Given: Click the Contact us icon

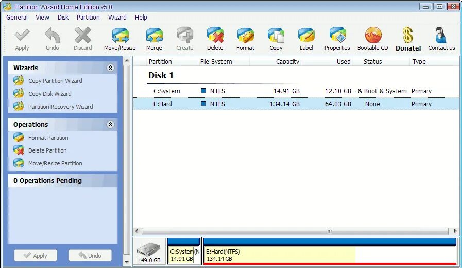Looking at the screenshot, I should pos(441,39).
